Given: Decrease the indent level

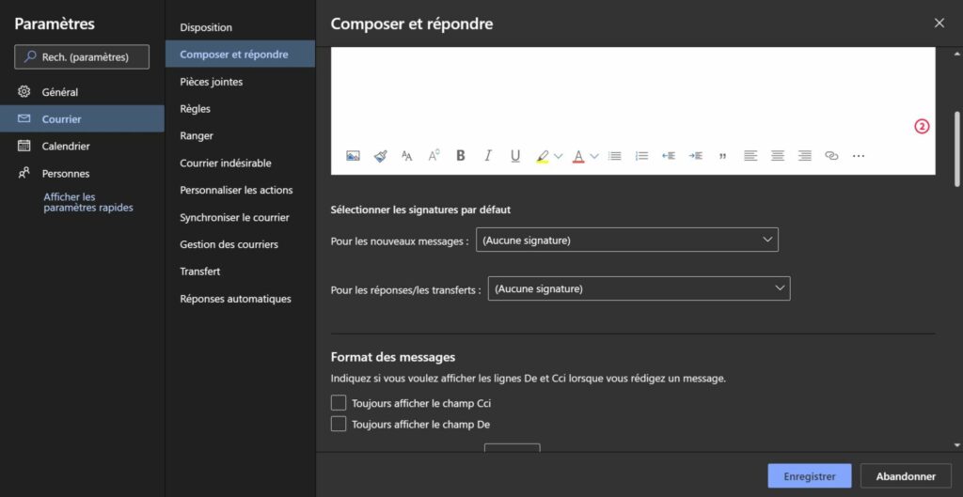Looking at the screenshot, I should (x=669, y=156).
